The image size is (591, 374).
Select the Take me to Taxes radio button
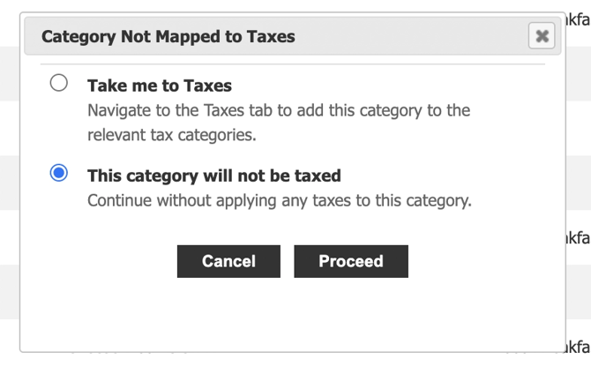point(59,84)
